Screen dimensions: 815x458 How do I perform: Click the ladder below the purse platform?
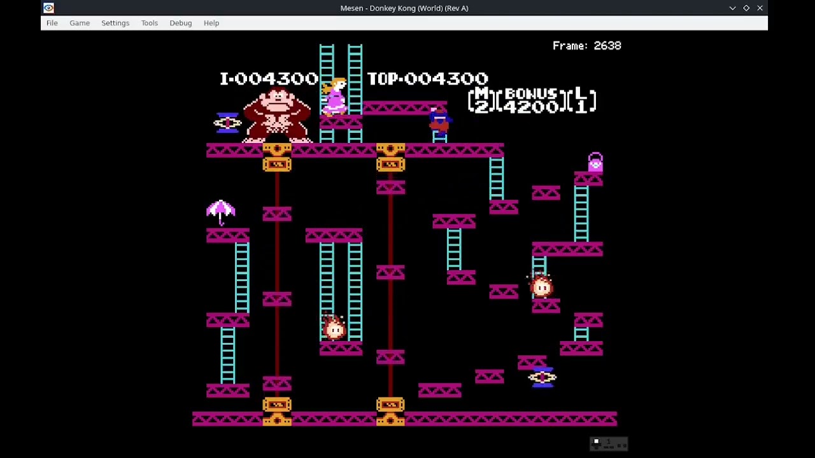point(581,214)
